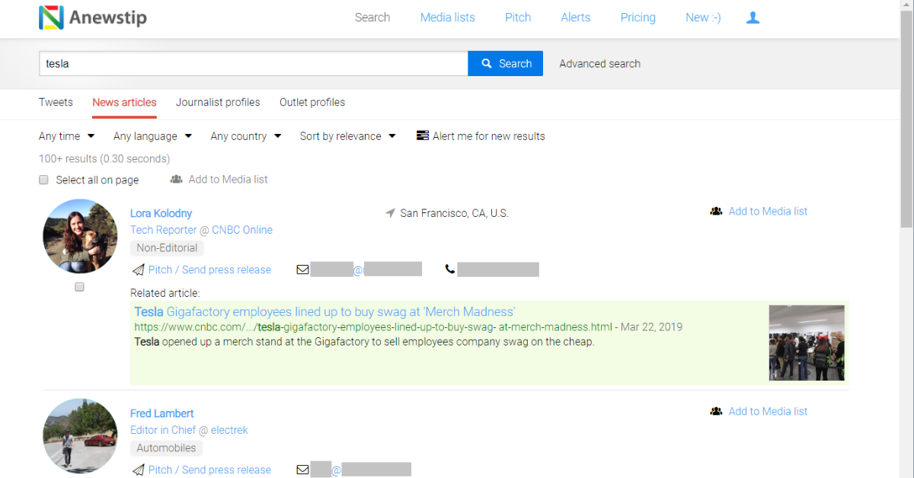
Task: Click the blue Search button
Action: (x=506, y=64)
